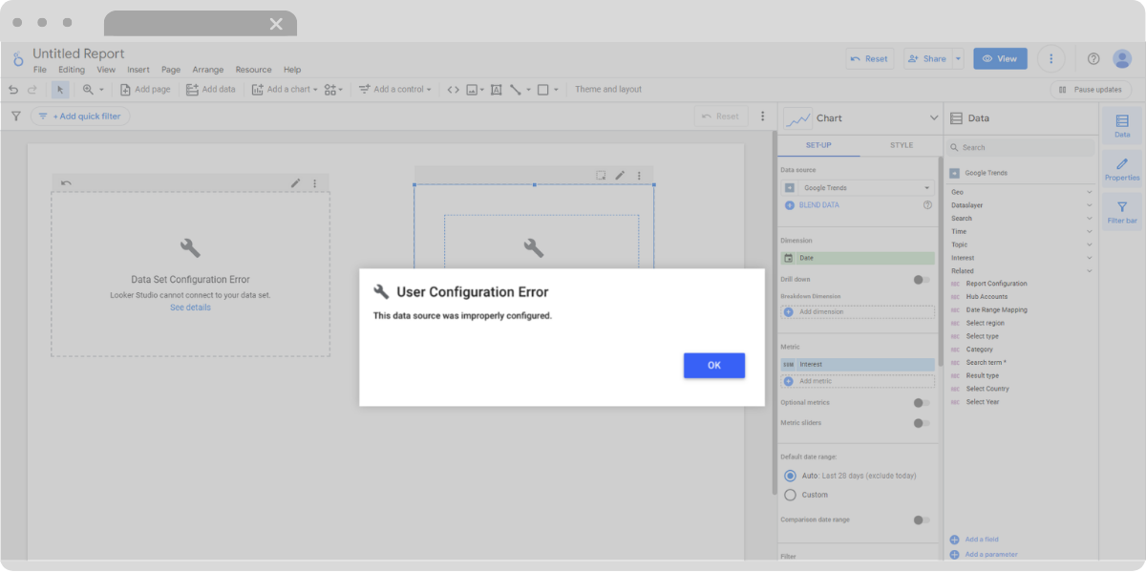
Task: Open the URL embed code icon
Action: click(454, 90)
